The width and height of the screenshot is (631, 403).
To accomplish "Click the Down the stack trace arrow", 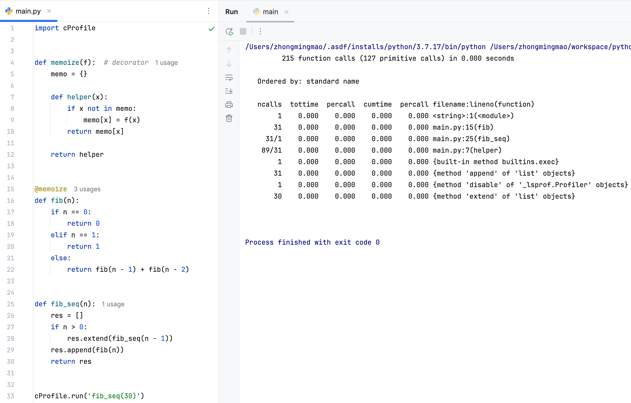I will [229, 64].
